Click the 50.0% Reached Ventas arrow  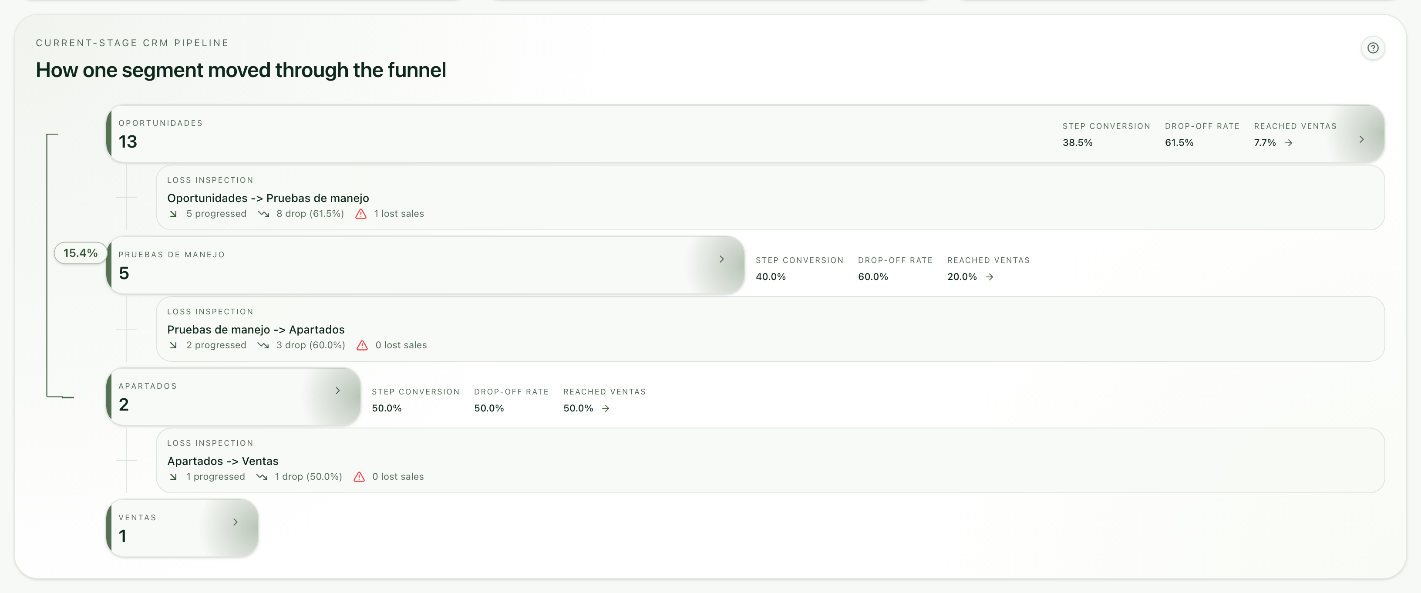[605, 408]
